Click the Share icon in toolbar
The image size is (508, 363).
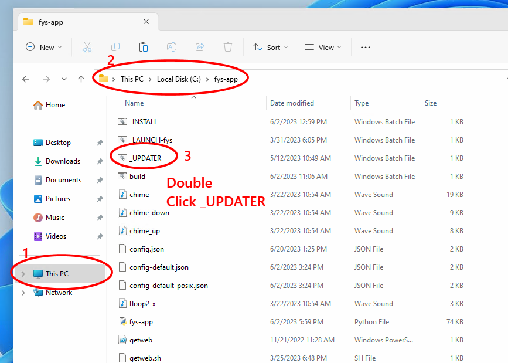coord(200,48)
